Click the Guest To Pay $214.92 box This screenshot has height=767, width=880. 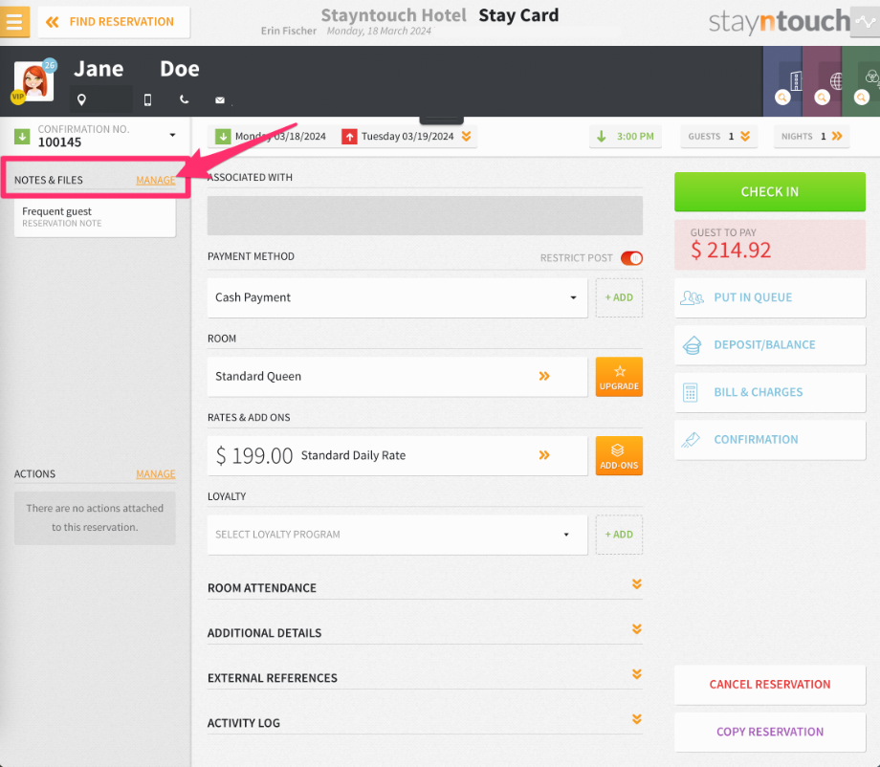[x=770, y=245]
